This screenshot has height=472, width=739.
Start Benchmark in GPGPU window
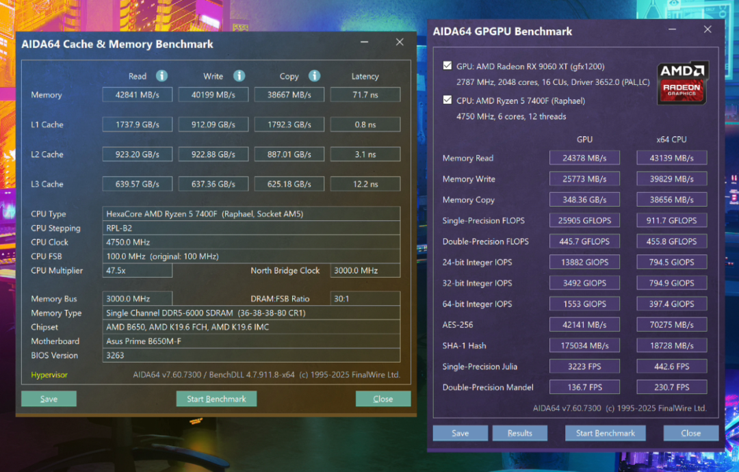pos(605,433)
